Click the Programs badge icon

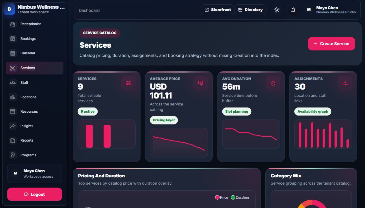pos(12,155)
